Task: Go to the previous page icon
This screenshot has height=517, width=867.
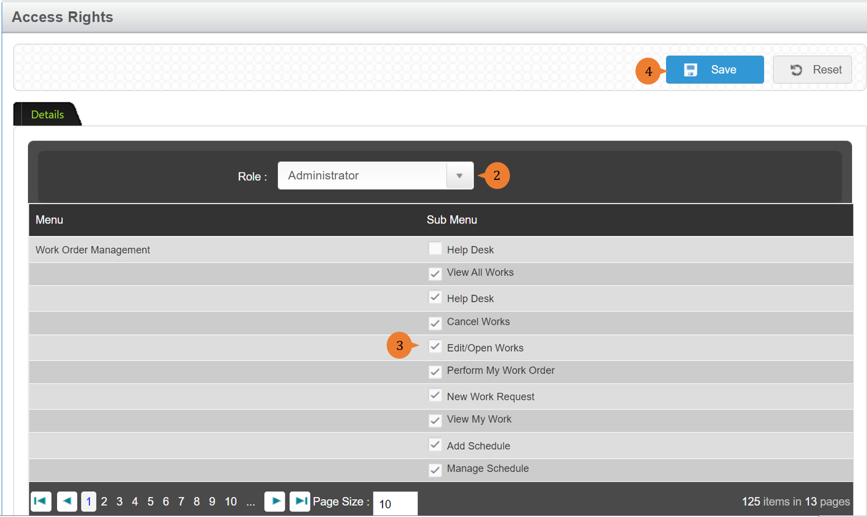Action: (67, 501)
